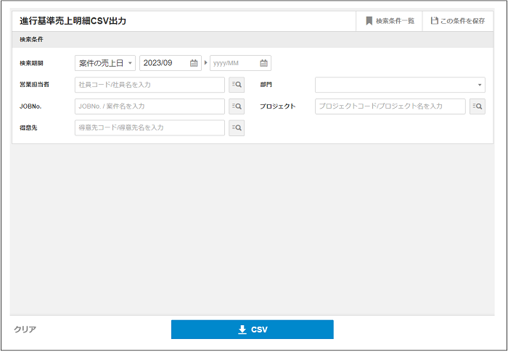Download using the blue CSV button
Image resolution: width=508 pixels, height=352 pixels.
252,330
